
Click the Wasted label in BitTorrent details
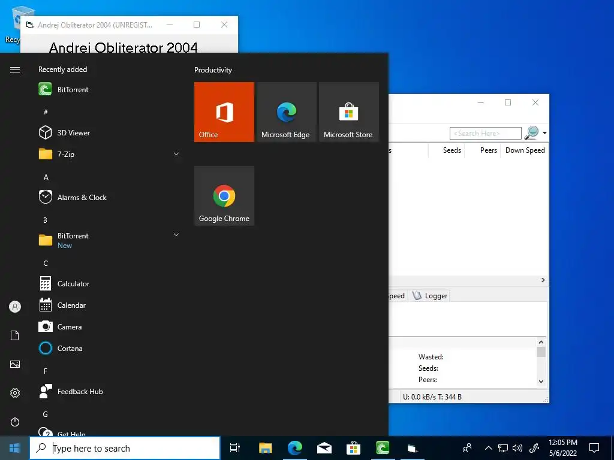click(431, 357)
